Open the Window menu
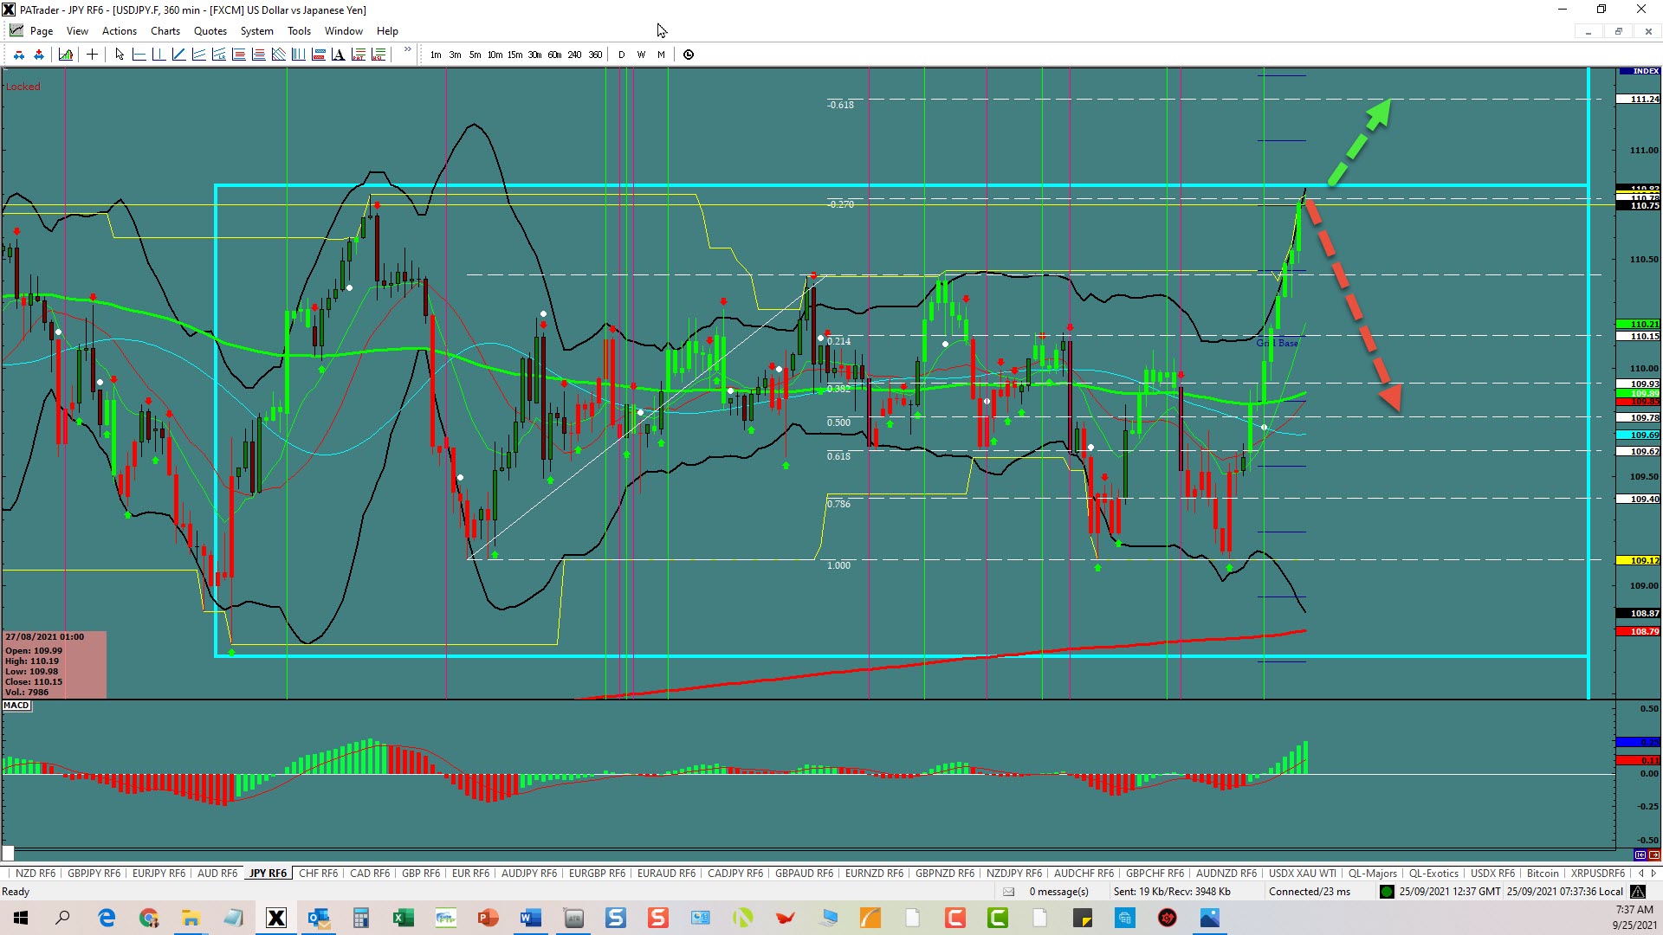The height and width of the screenshot is (935, 1663). pos(344,31)
